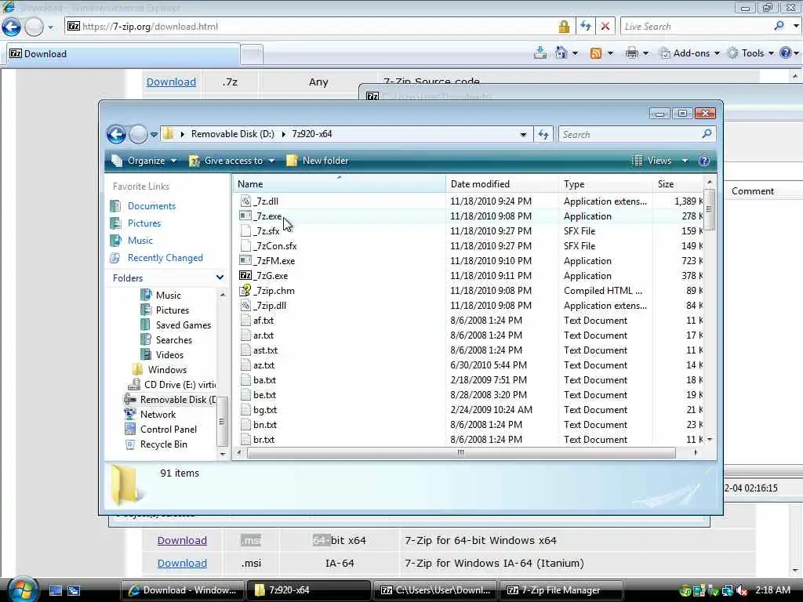This screenshot has width=803, height=602.
Task: Open the Music favorite link
Action: coord(140,241)
